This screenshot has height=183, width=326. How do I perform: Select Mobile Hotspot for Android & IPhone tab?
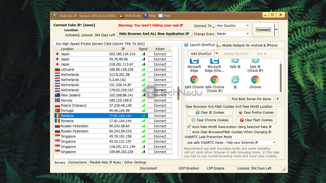click(x=247, y=45)
